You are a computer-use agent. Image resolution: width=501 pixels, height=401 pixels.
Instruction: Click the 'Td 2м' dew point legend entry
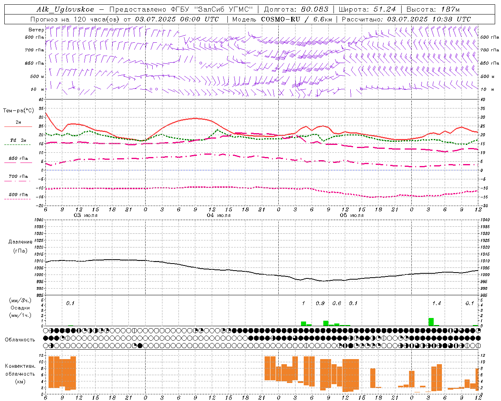point(18,140)
